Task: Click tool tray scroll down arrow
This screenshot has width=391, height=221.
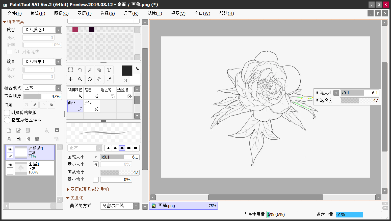Action: coord(137,116)
